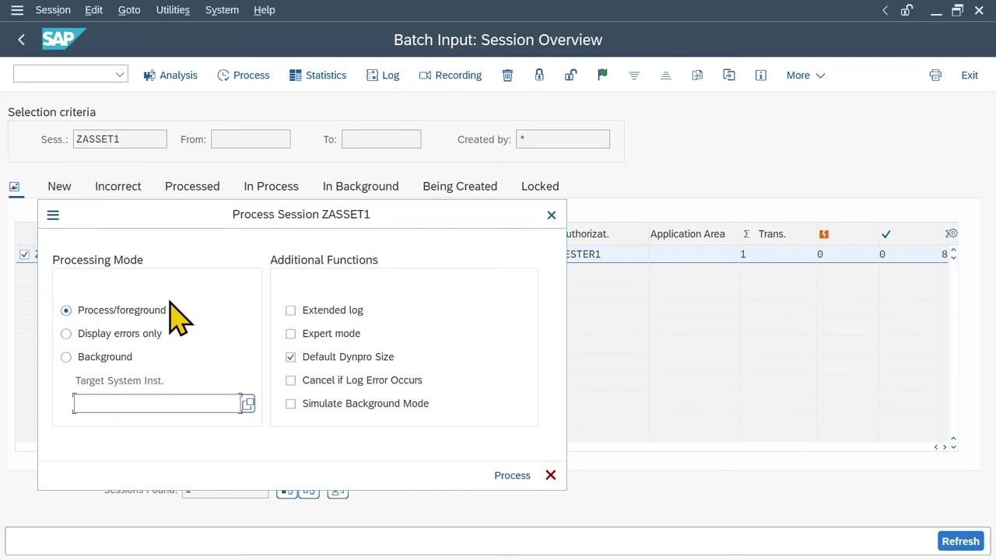Open Analysis from the toolbar
Viewport: 996px width, 560px height.
click(170, 75)
